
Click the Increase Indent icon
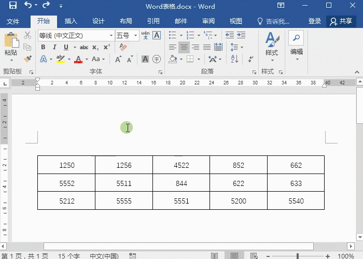pyautogui.click(x=241, y=35)
